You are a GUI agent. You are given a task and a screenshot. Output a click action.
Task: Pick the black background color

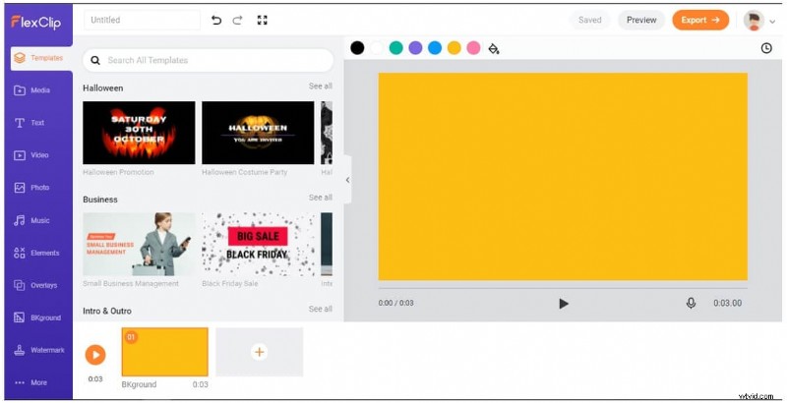357,48
